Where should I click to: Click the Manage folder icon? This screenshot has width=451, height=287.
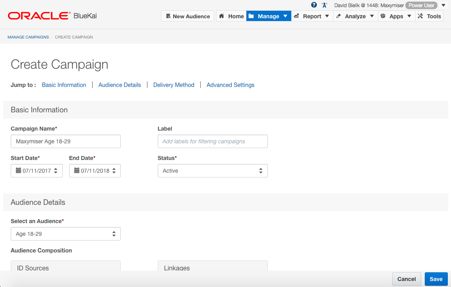(251, 16)
